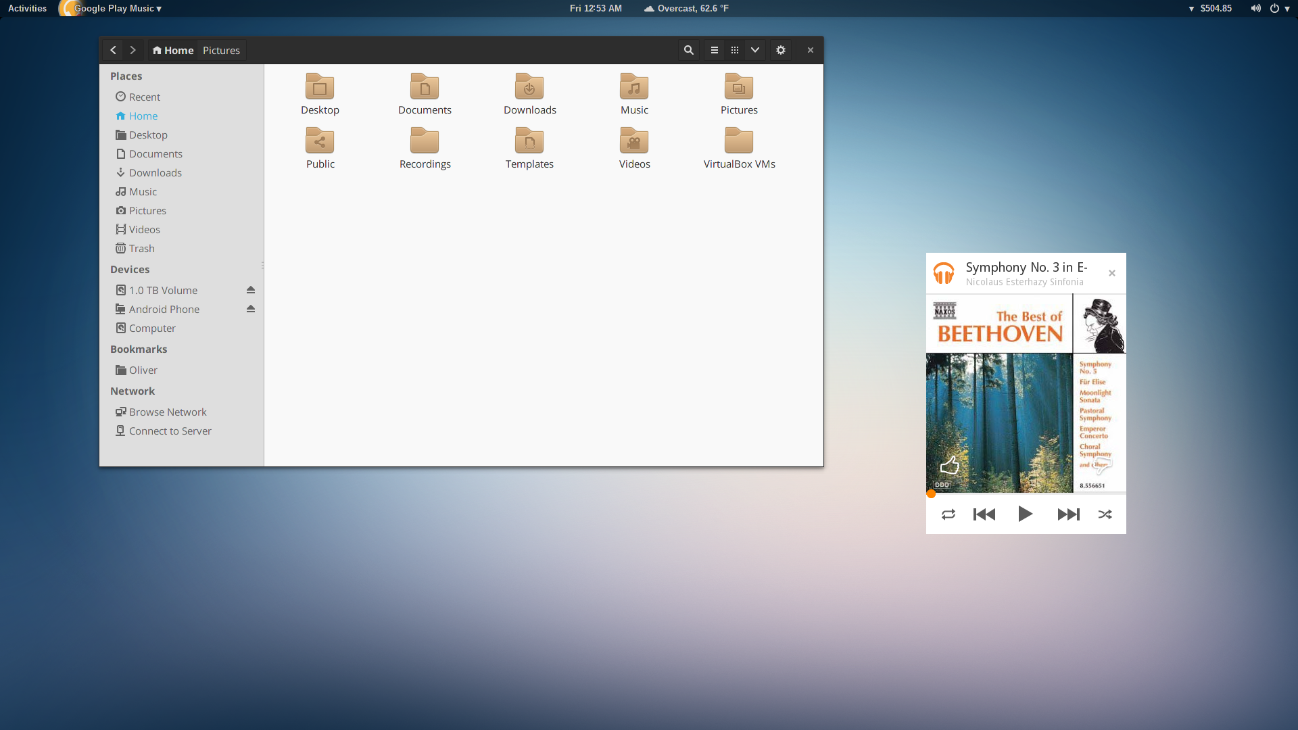1298x730 pixels.
Task: Toggle shuffle in the music player
Action: (x=1105, y=514)
